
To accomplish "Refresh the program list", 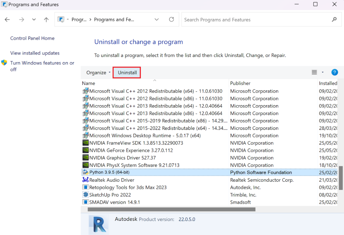I will point(171,19).
